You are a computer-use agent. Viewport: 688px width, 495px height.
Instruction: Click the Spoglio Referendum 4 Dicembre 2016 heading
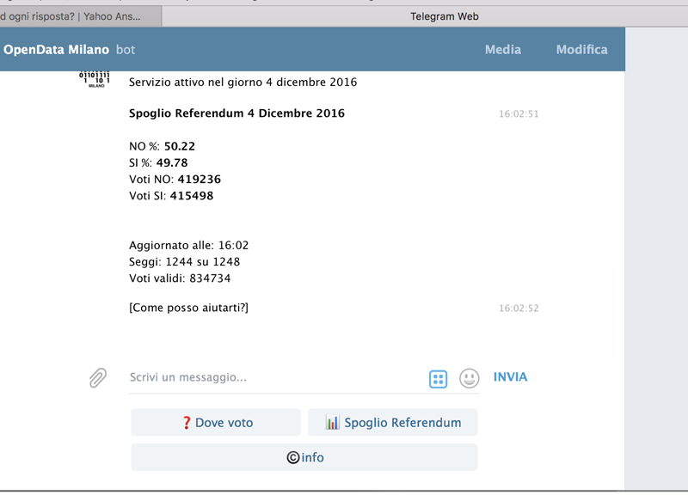237,113
